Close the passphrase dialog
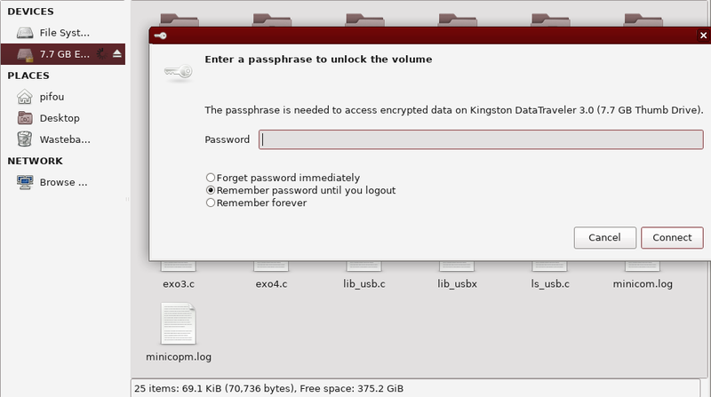 pyautogui.click(x=703, y=35)
